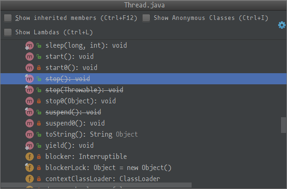Image resolution: width=287 pixels, height=189 pixels.
Task: Click the field icon next to blocker: Interruptible
Action: tap(30, 157)
